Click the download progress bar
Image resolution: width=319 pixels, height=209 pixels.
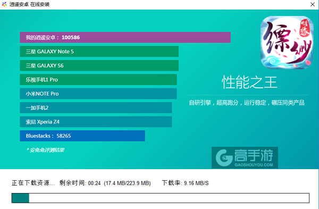click(161, 198)
